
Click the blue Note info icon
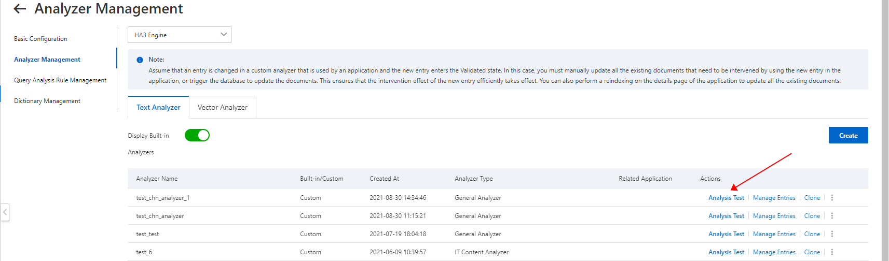[140, 60]
